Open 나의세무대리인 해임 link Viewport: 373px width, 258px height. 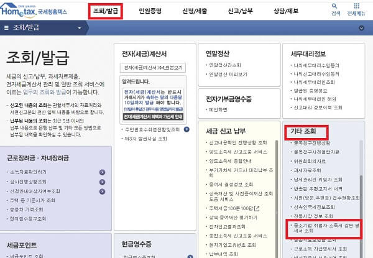[315, 99]
